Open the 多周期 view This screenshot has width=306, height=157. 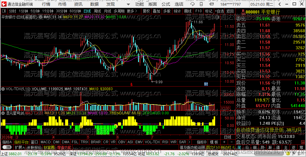coord(120,11)
